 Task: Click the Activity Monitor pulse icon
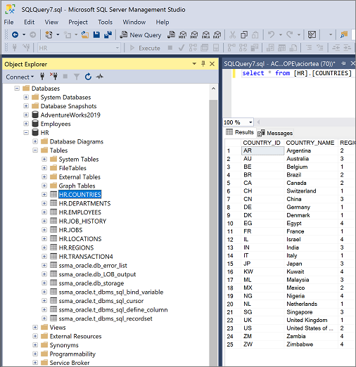tap(100, 77)
